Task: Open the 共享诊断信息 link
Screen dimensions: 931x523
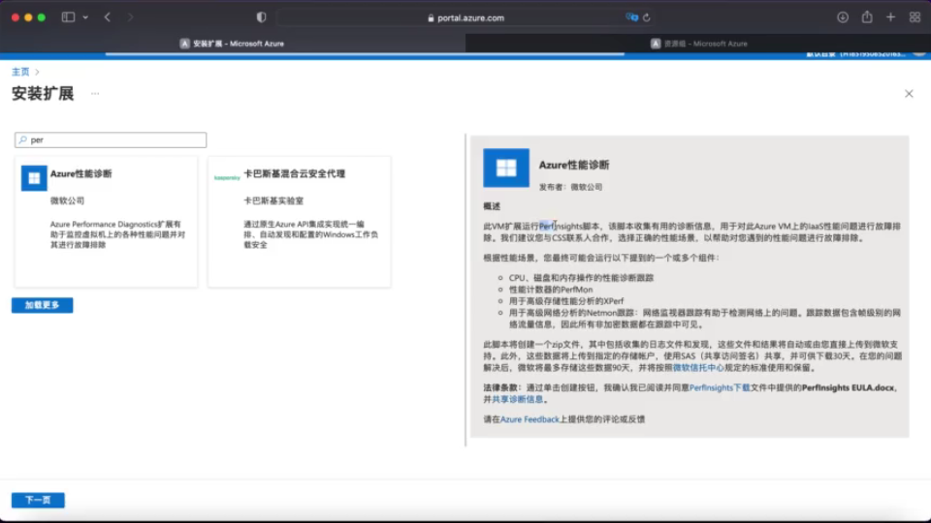Action: (517, 400)
